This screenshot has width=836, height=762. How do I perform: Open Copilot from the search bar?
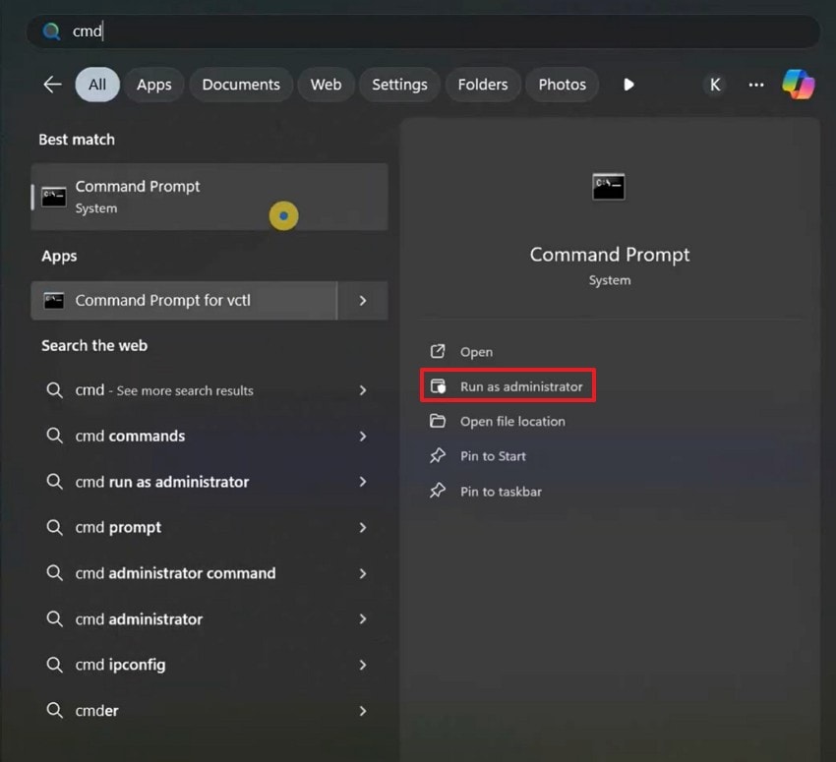pos(799,85)
